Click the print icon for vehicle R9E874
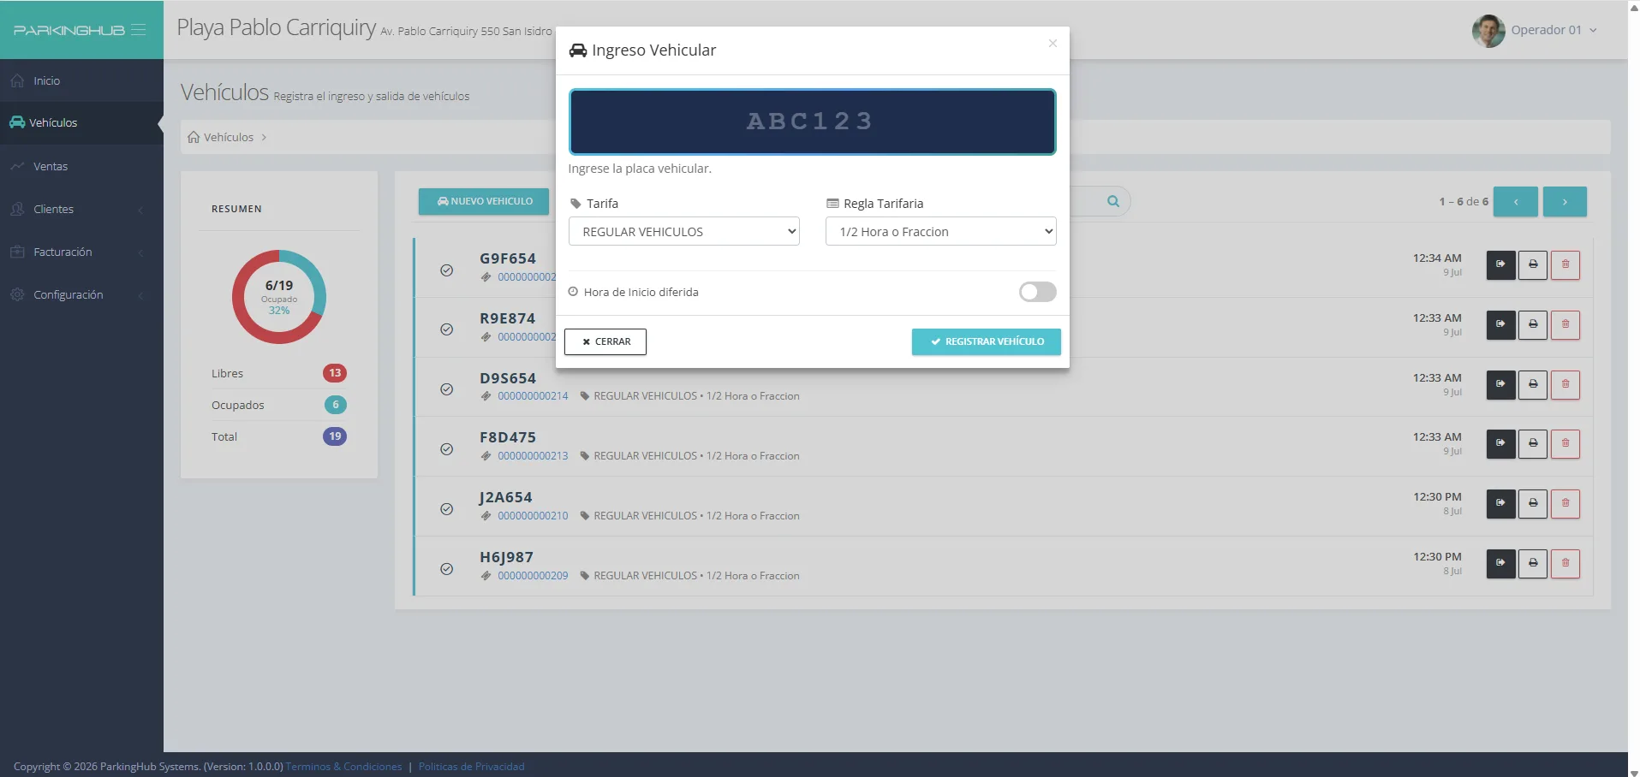 1533,324
